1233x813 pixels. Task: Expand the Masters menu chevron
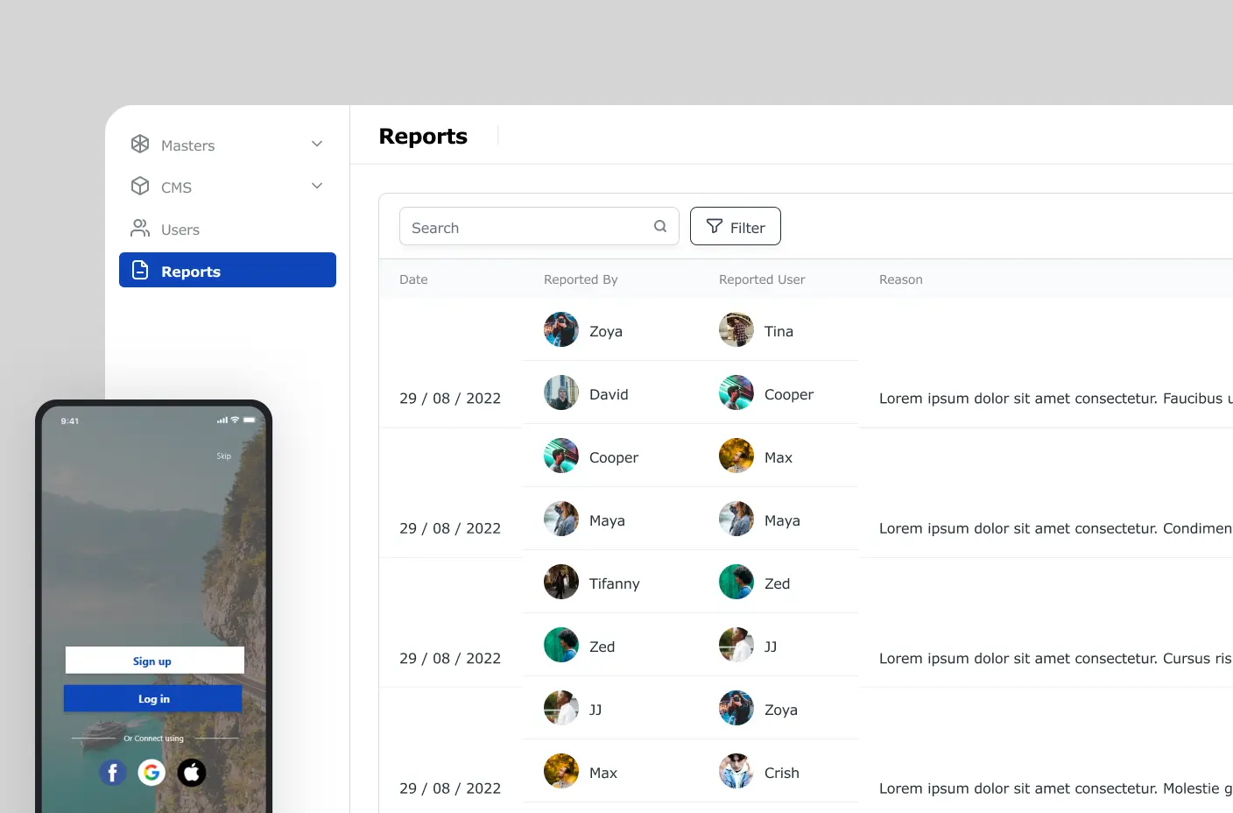pos(317,144)
